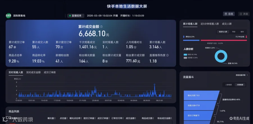This screenshot has height=124, width=253.
Task: Click the 观看次数4759 funnel segment
Action: pos(200,106)
